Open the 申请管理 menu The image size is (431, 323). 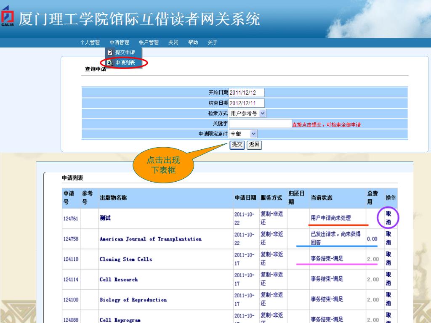click(119, 42)
